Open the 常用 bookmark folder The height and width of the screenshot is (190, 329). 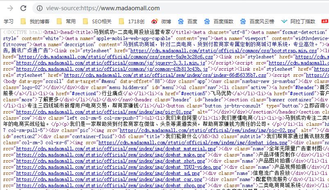click(66, 21)
